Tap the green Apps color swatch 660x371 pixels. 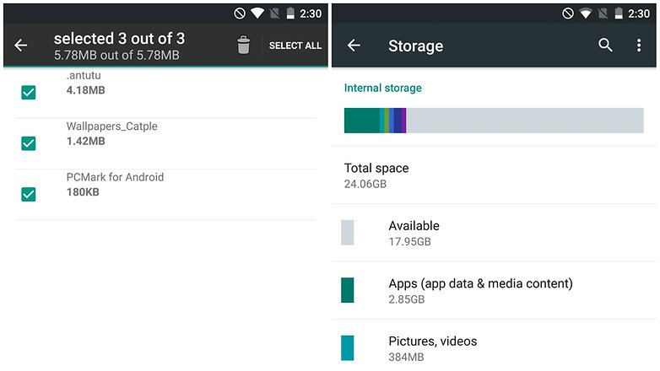click(348, 290)
